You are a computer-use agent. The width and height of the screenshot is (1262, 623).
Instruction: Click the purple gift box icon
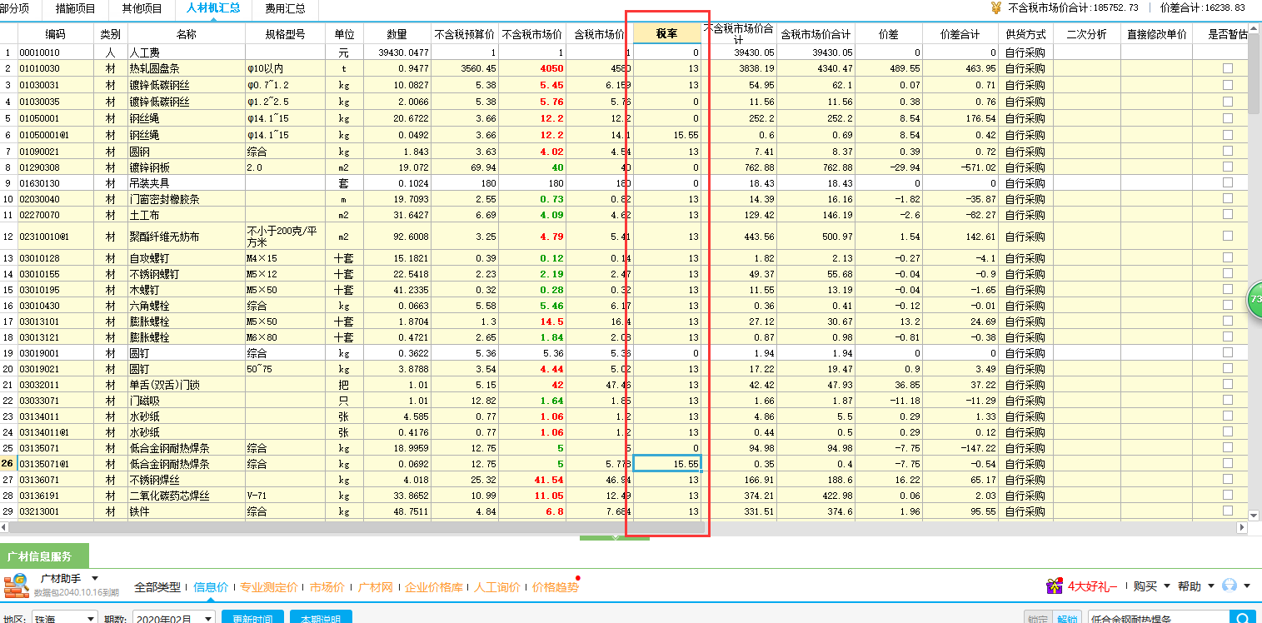pyautogui.click(x=1055, y=586)
